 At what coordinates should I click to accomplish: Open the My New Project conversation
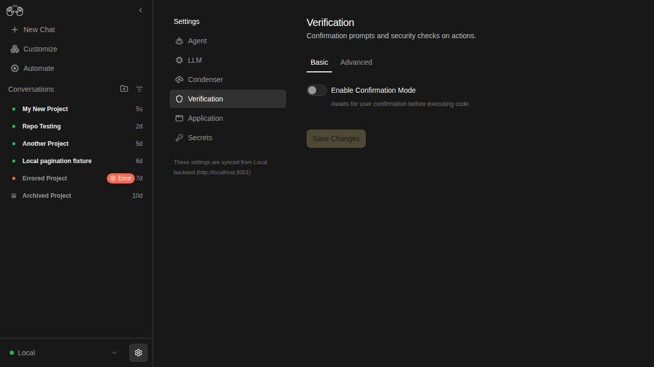coord(77,109)
